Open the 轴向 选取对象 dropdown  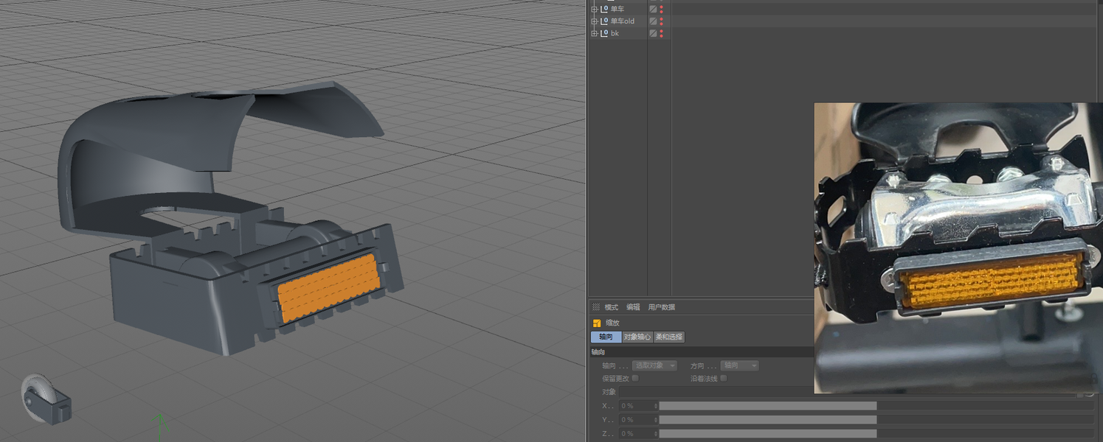click(655, 365)
